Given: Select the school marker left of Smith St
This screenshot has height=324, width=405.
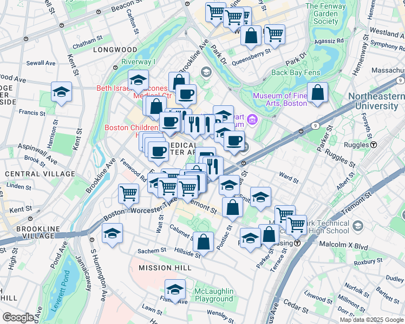Looking at the screenshot, I should [230, 187].
